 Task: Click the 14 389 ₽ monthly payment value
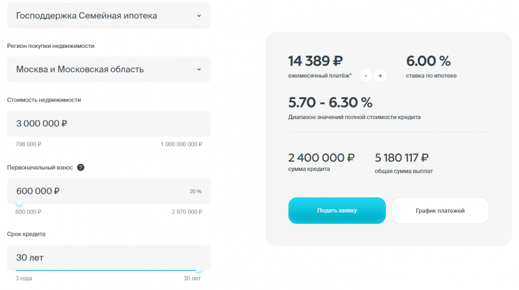(315, 61)
